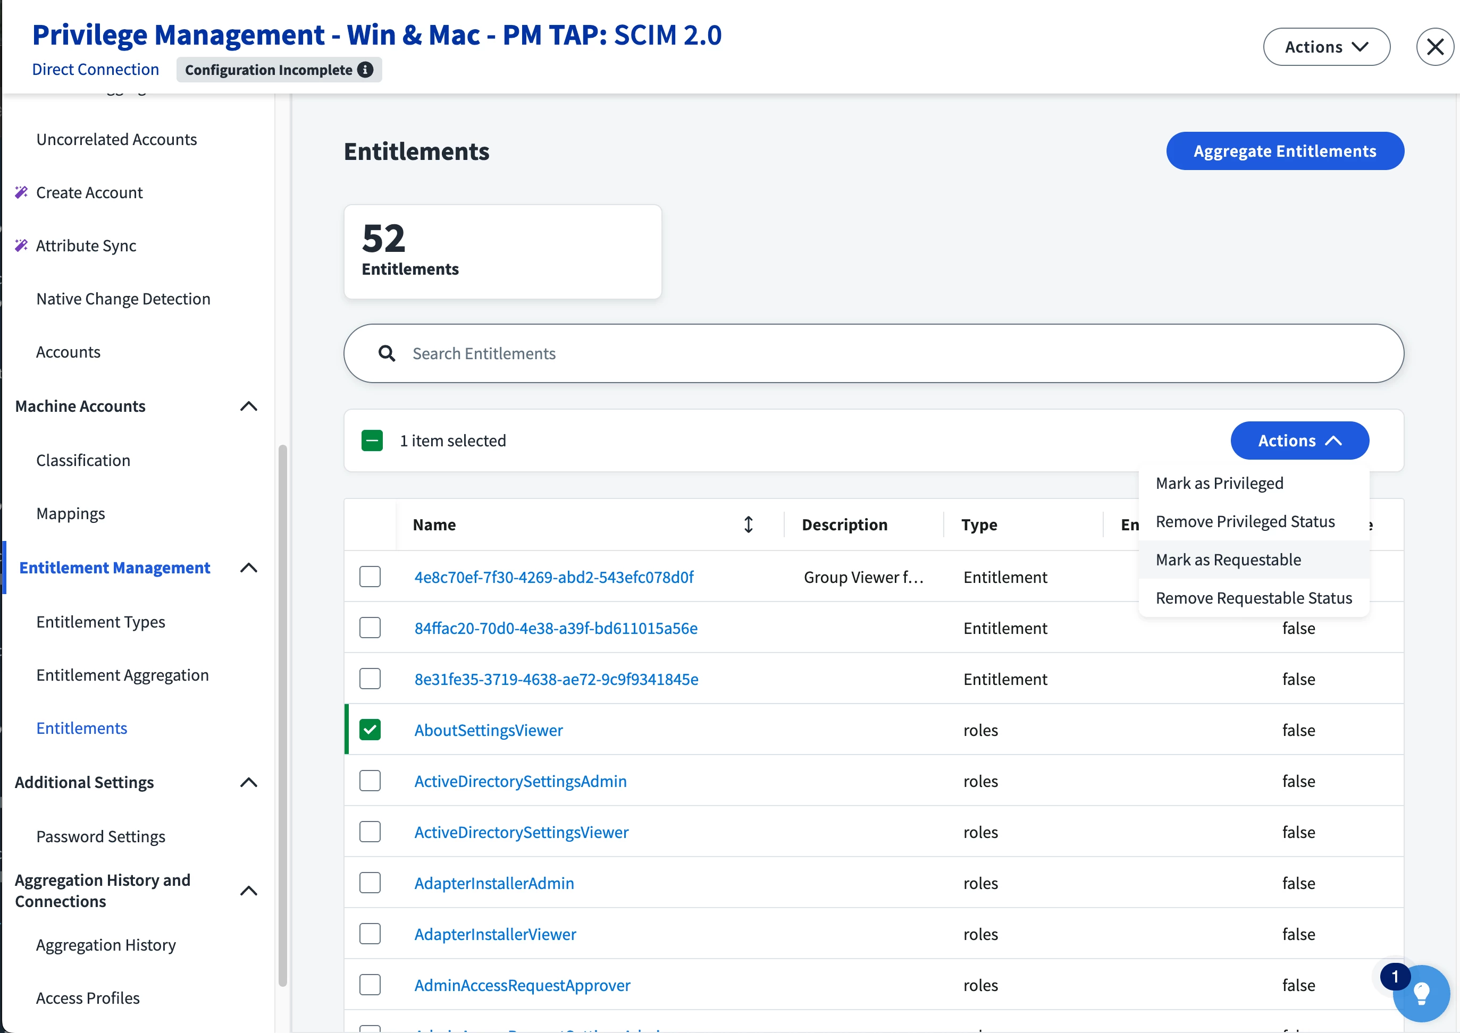Choose Mark as Requestable
Image resolution: width=1460 pixels, height=1033 pixels.
coord(1254,559)
